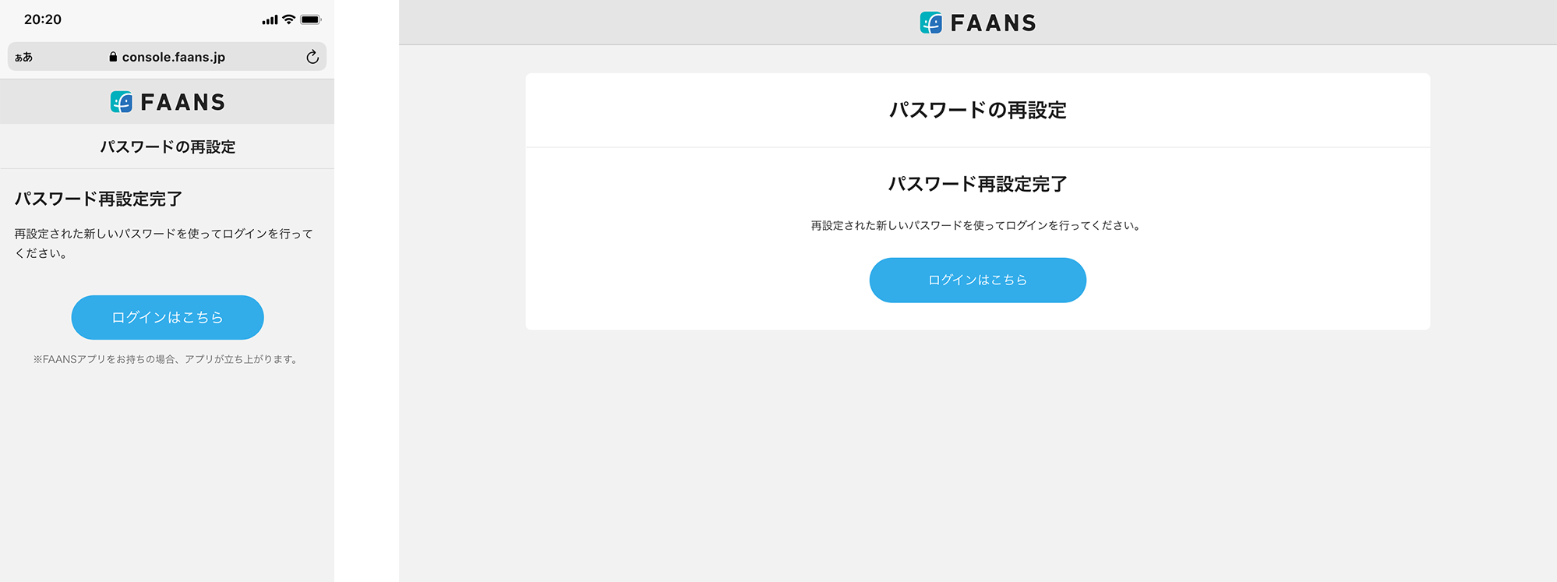Click the FAANS logo in mobile header
Viewport: 1557px width, 582px height.
tap(167, 101)
